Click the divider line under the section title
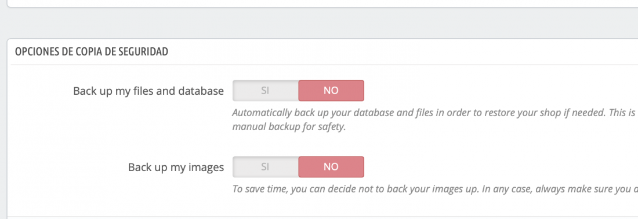This screenshot has width=638, height=219. click(x=324, y=65)
